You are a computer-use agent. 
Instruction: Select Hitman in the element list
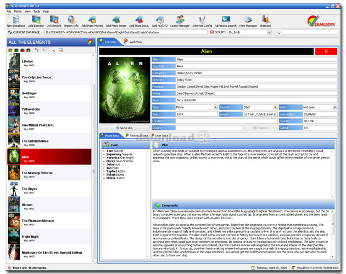point(49,204)
